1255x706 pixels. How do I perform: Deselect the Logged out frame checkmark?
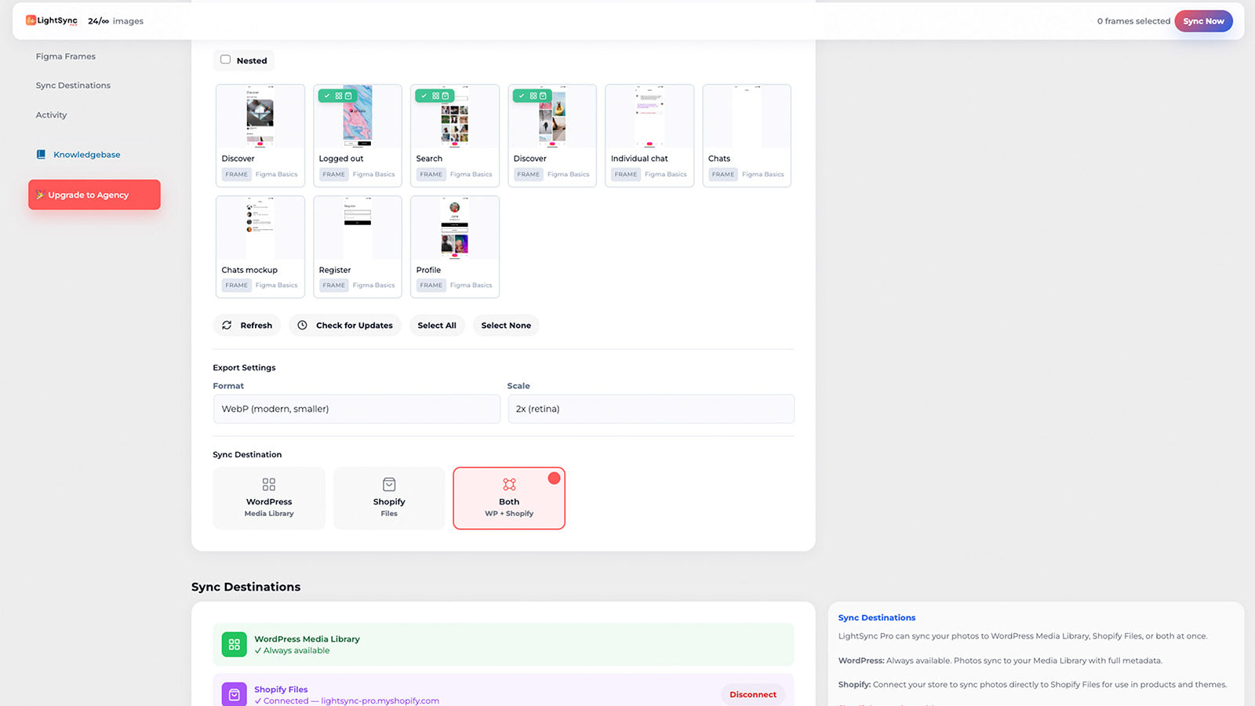pyautogui.click(x=327, y=96)
